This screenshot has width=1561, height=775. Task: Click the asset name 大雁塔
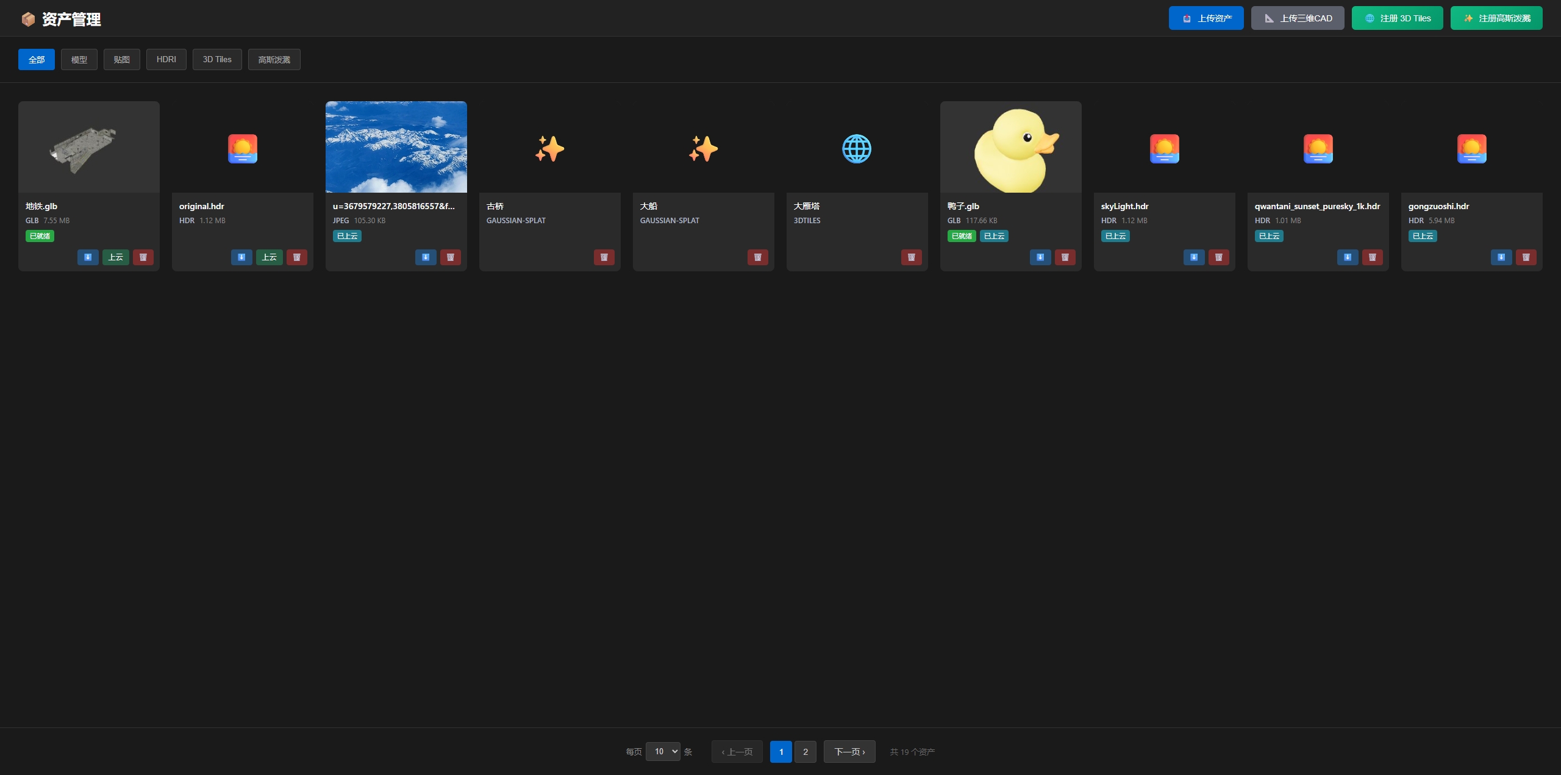(x=807, y=206)
